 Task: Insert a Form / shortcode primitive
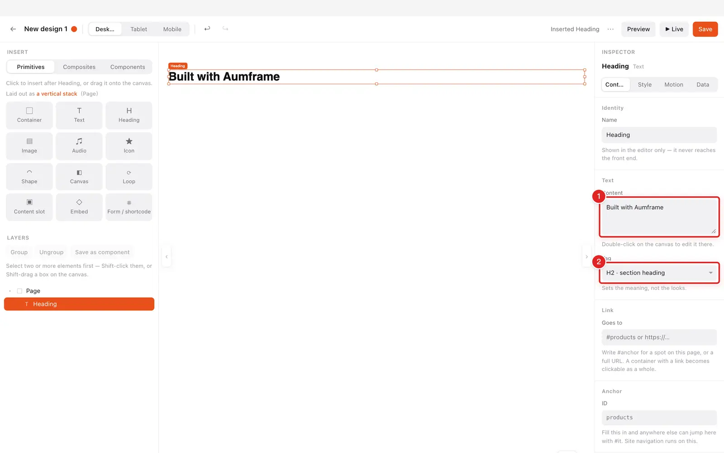click(x=129, y=207)
